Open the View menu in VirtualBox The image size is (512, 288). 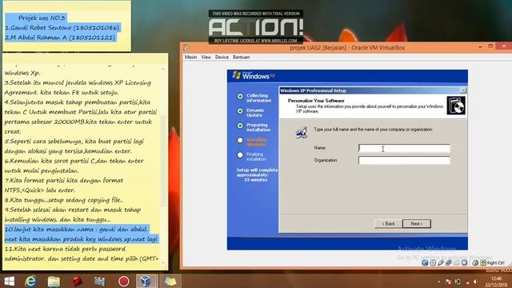pyautogui.click(x=206, y=57)
